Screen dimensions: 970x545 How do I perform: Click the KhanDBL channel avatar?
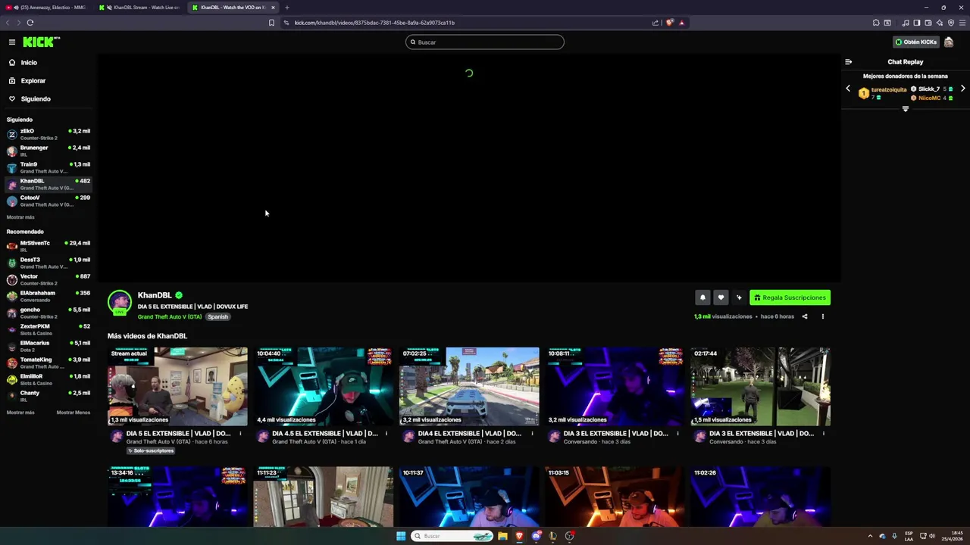pyautogui.click(x=119, y=303)
